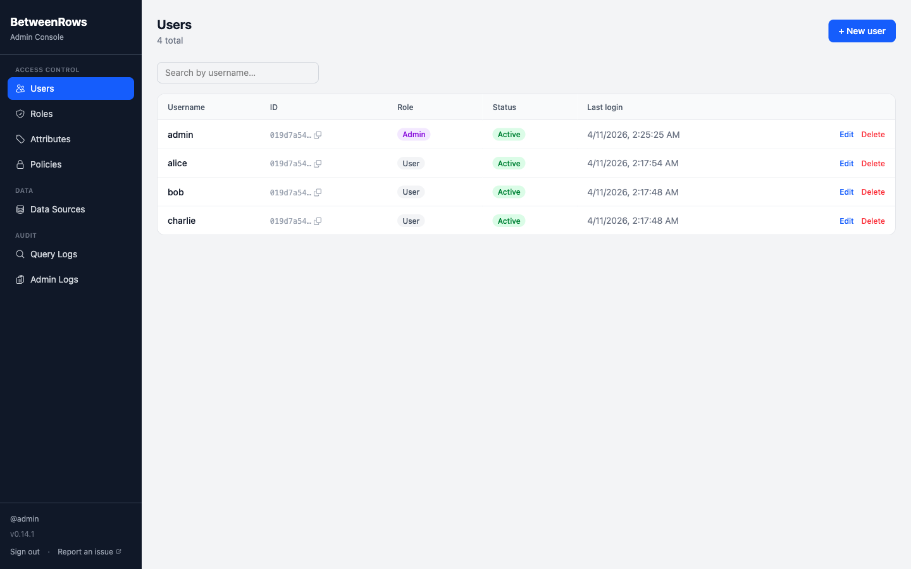Click the Admin role badge on admin's row
Screen dimensions: 911x569
click(x=414, y=135)
